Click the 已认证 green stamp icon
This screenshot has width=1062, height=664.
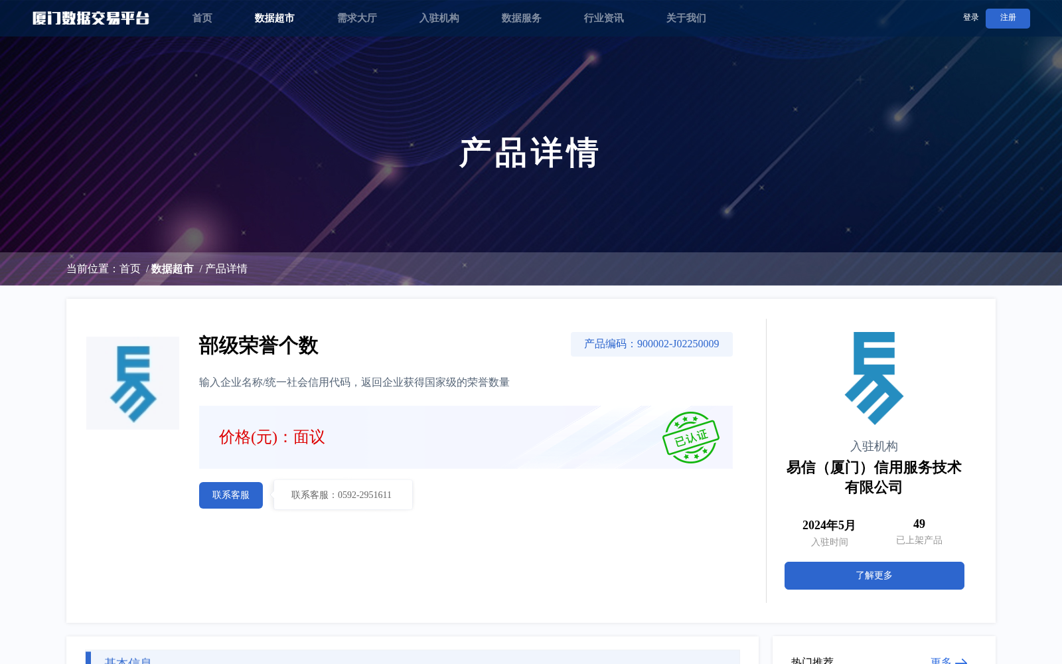click(x=690, y=438)
